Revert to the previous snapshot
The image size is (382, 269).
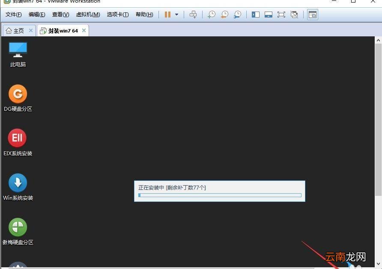pos(224,15)
